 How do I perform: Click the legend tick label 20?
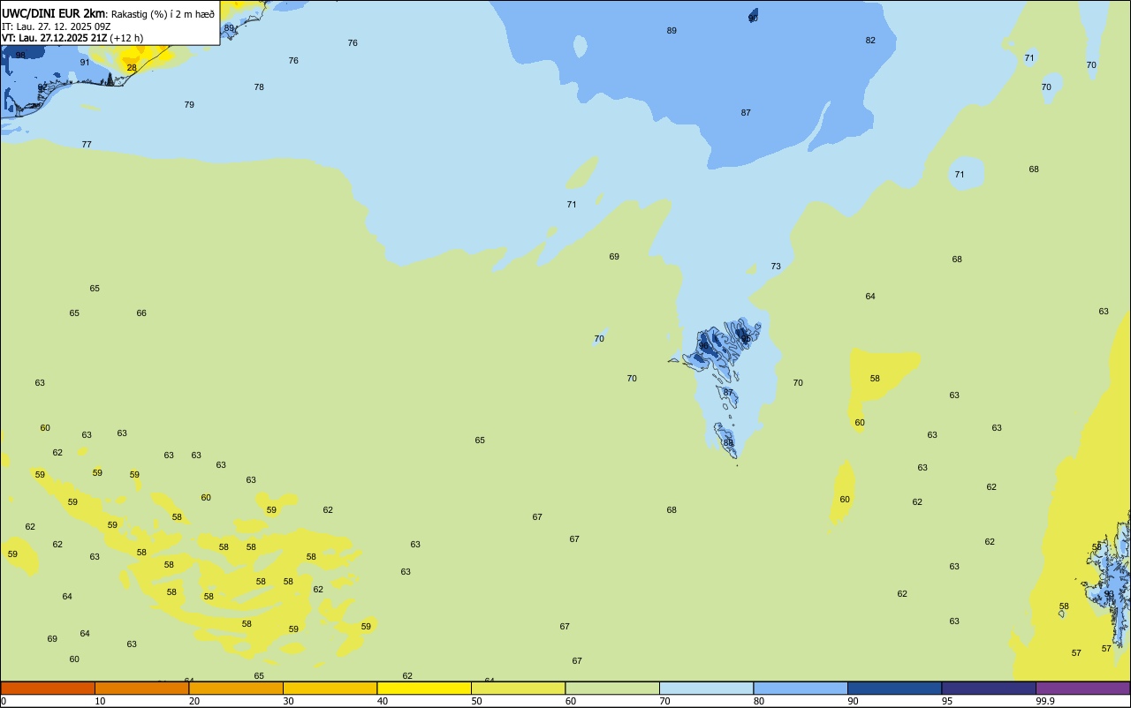click(194, 701)
